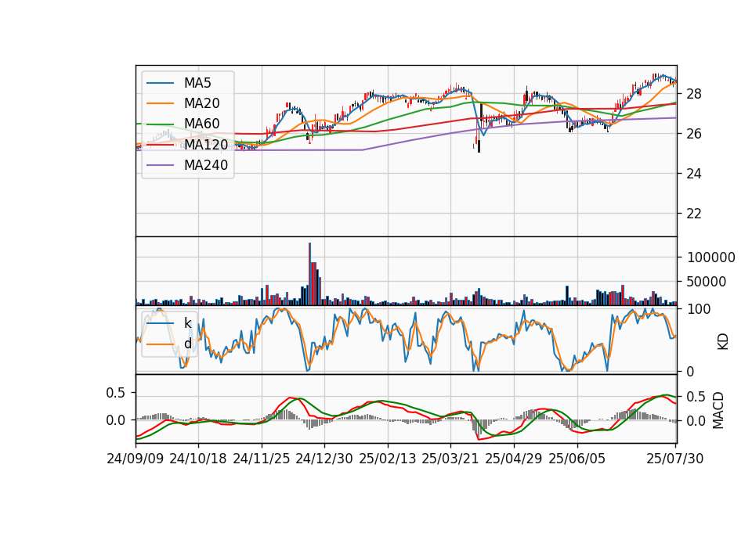Click the price axis value 24

click(694, 174)
